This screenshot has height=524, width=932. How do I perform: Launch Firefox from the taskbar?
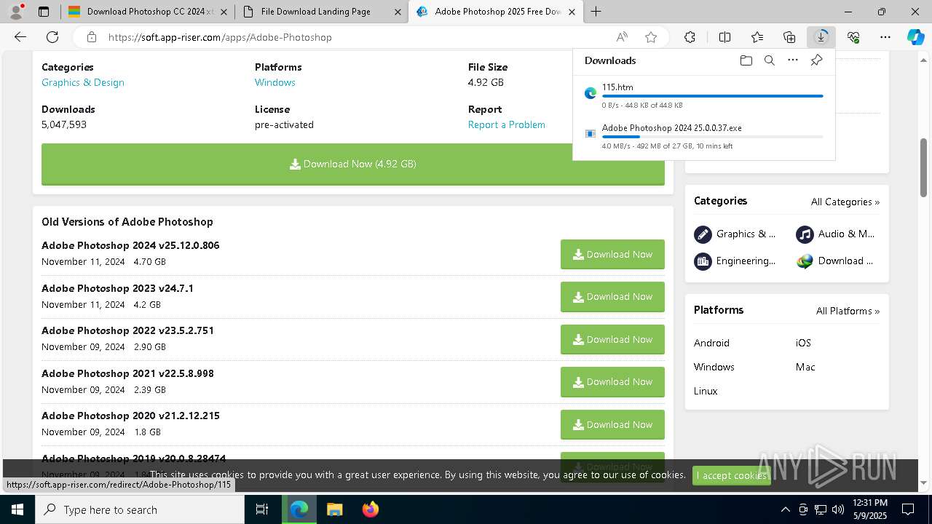click(370, 509)
